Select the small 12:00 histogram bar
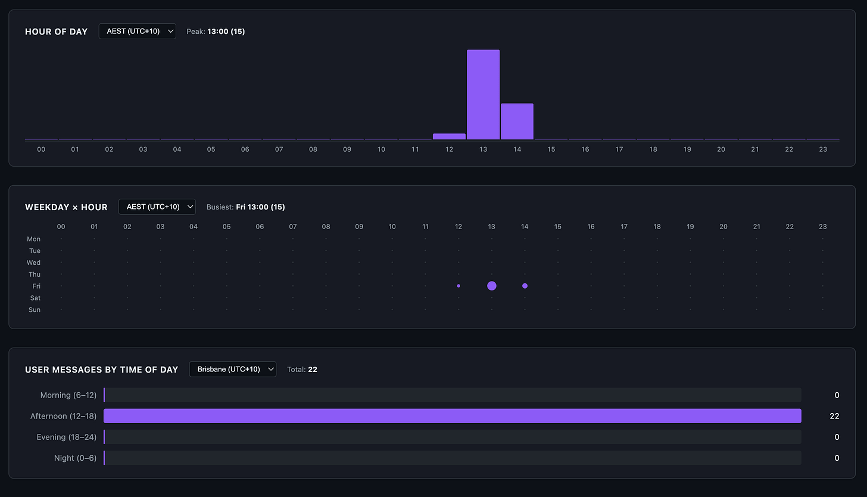This screenshot has width=867, height=497. click(x=449, y=136)
